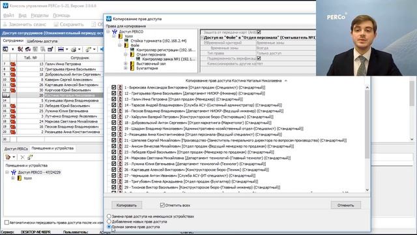
Task: Click the red status icon for Маркова Светлана Михайловна
Action: [x=13, y=121]
